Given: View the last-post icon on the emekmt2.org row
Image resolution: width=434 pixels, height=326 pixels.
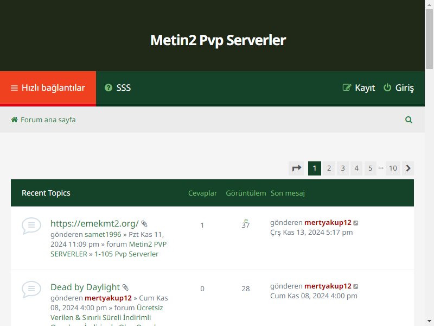Looking at the screenshot, I should tap(356, 223).
